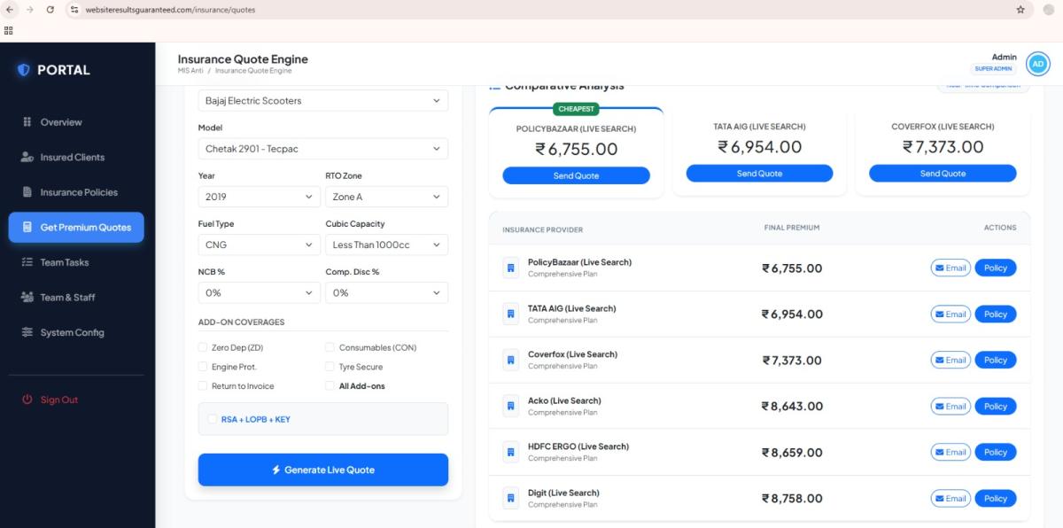Tick the Engine Prot. add-on checkbox
The image size is (1063, 528).
pyautogui.click(x=203, y=367)
